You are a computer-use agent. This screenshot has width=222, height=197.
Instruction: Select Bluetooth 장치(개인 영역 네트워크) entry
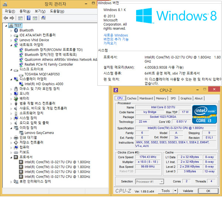tap(51, 55)
